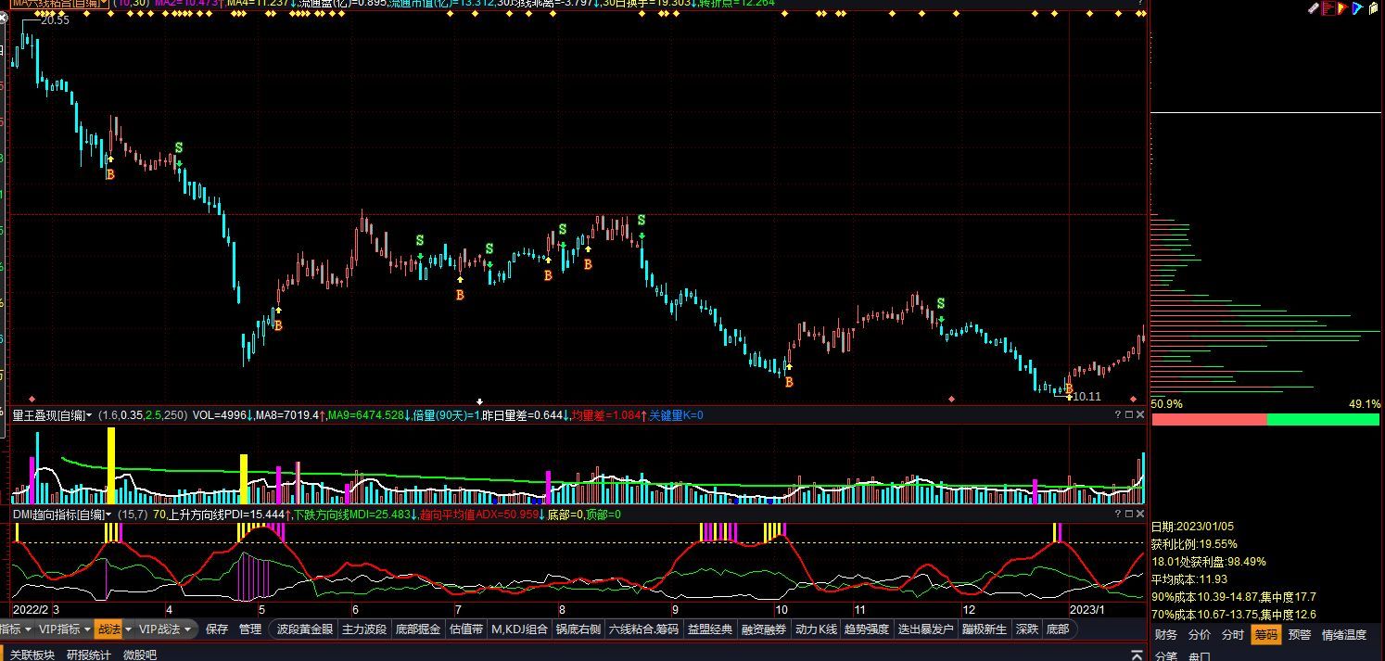The width and height of the screenshot is (1385, 661).
Task: Click the 保存 button
Action: [217, 629]
